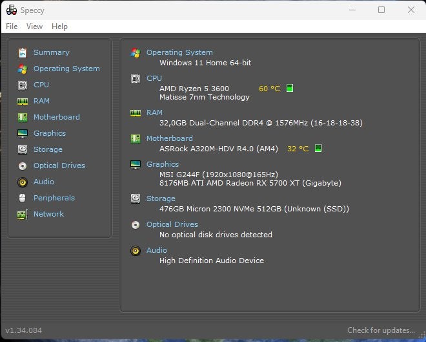Maximize the Speccy window
This screenshot has height=342, width=426.
pos(381,10)
